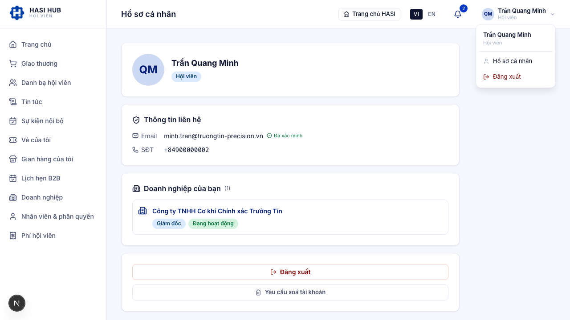Image resolution: width=570 pixels, height=320 pixels.
Task: Select Hồ sơ cá nhân in the user menu
Action: (516, 61)
